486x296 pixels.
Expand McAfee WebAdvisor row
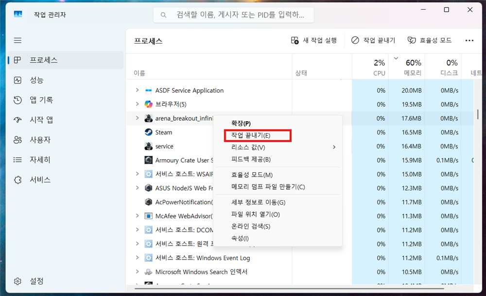point(137,216)
